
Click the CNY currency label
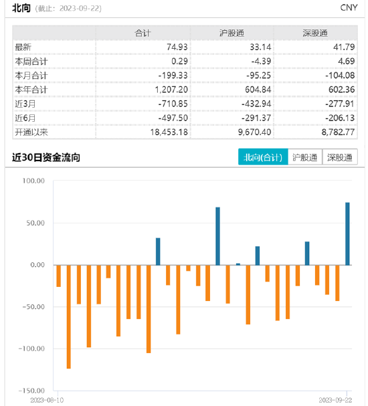coord(349,8)
